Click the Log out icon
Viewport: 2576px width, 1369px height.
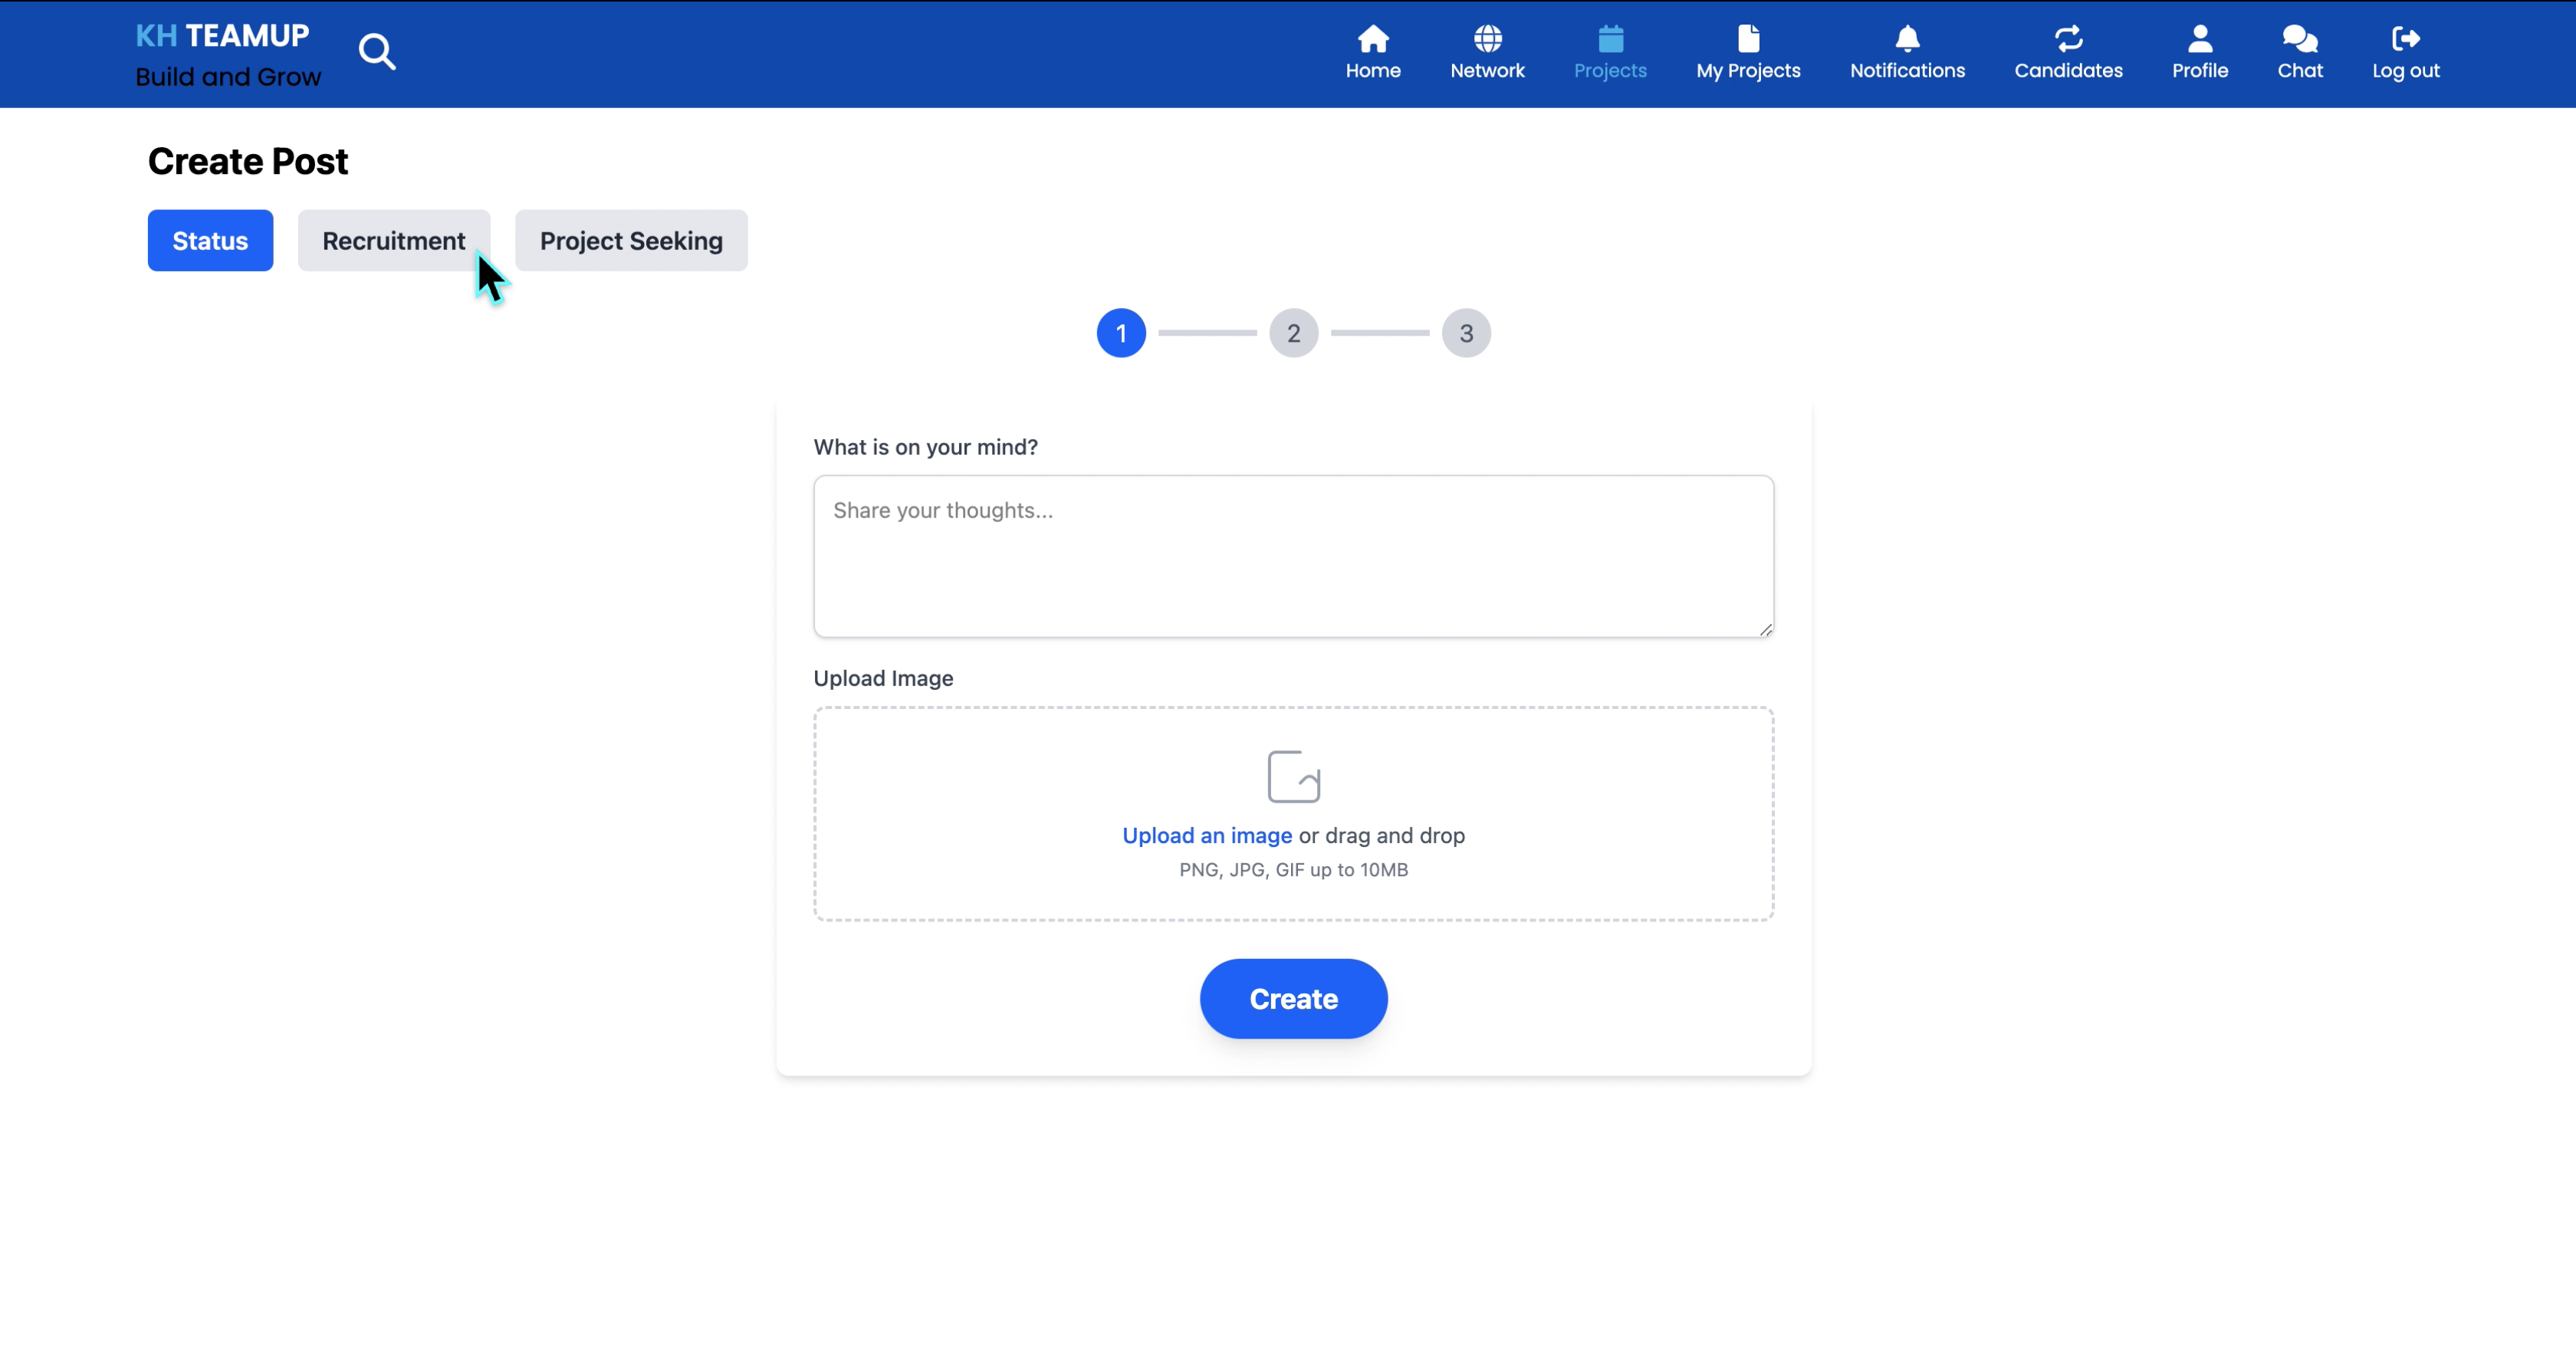[x=2405, y=39]
